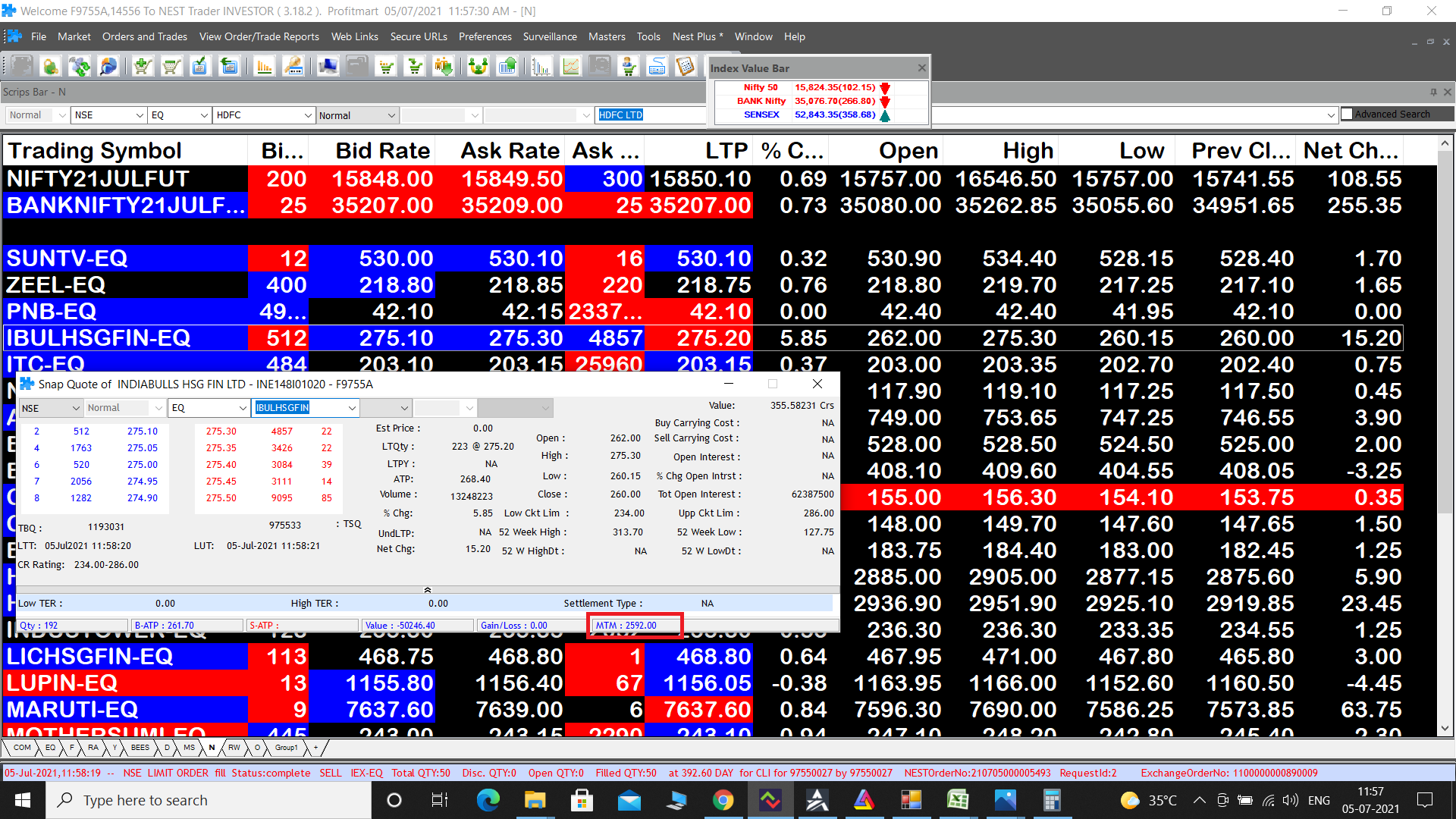This screenshot has height=819, width=1456.
Task: Open the Preferences menu
Action: click(x=485, y=36)
